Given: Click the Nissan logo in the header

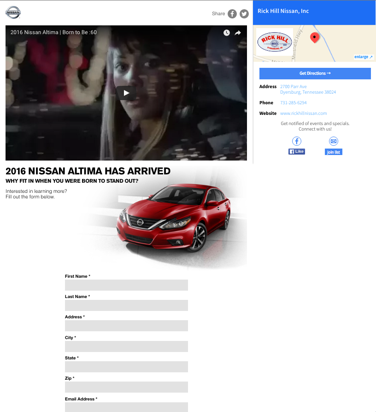Looking at the screenshot, I should tap(13, 12).
